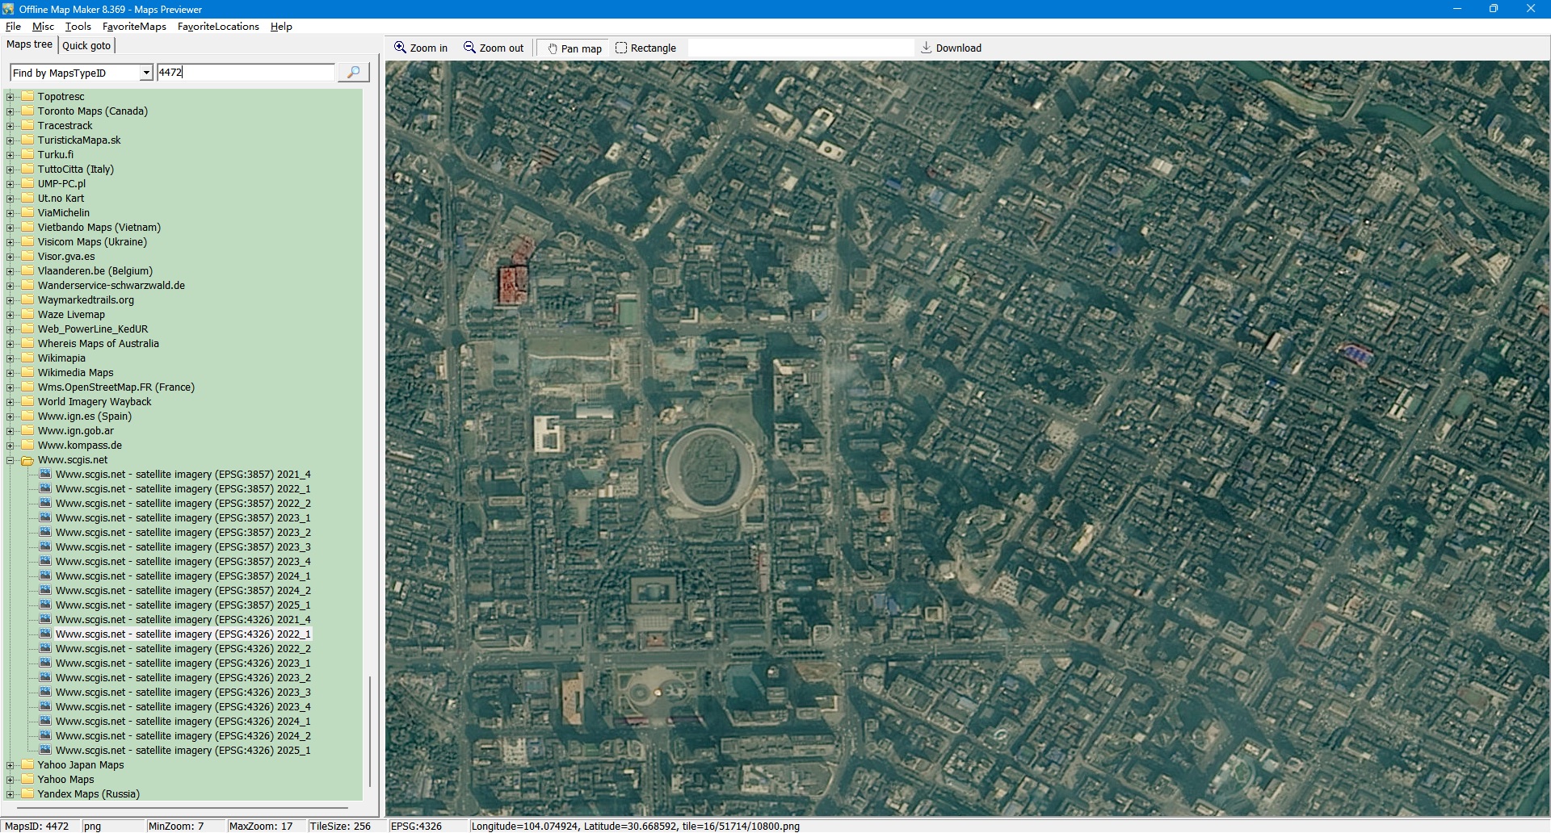Image resolution: width=1551 pixels, height=833 pixels.
Task: Open the FavoriteMaps menu
Action: click(x=134, y=27)
